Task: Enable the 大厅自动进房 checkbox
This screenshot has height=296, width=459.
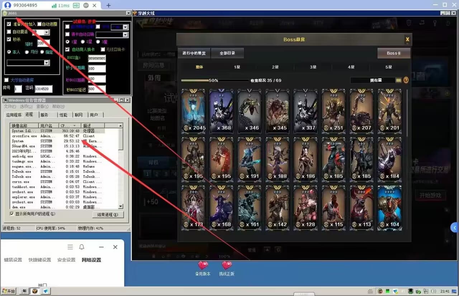Action: pos(6,80)
